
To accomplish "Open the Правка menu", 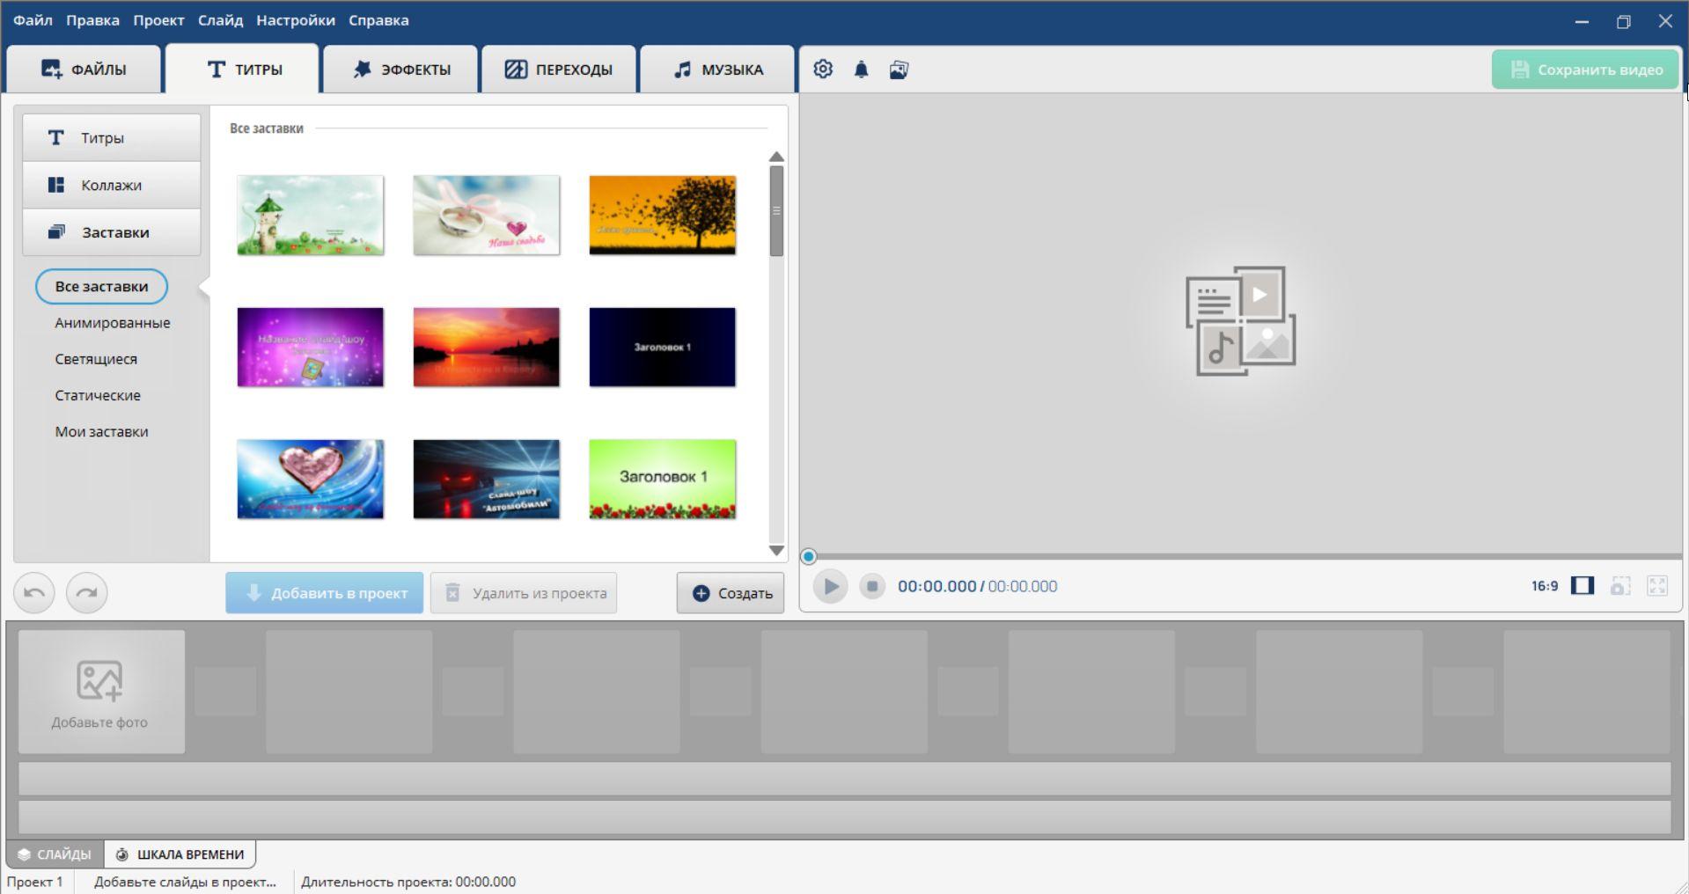I will tap(92, 20).
